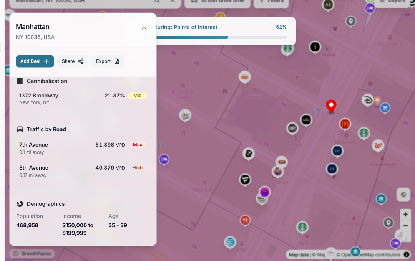Click the Points of Interest progress bar
Image resolution: width=415 pixels, height=261 pixels.
click(221, 37)
